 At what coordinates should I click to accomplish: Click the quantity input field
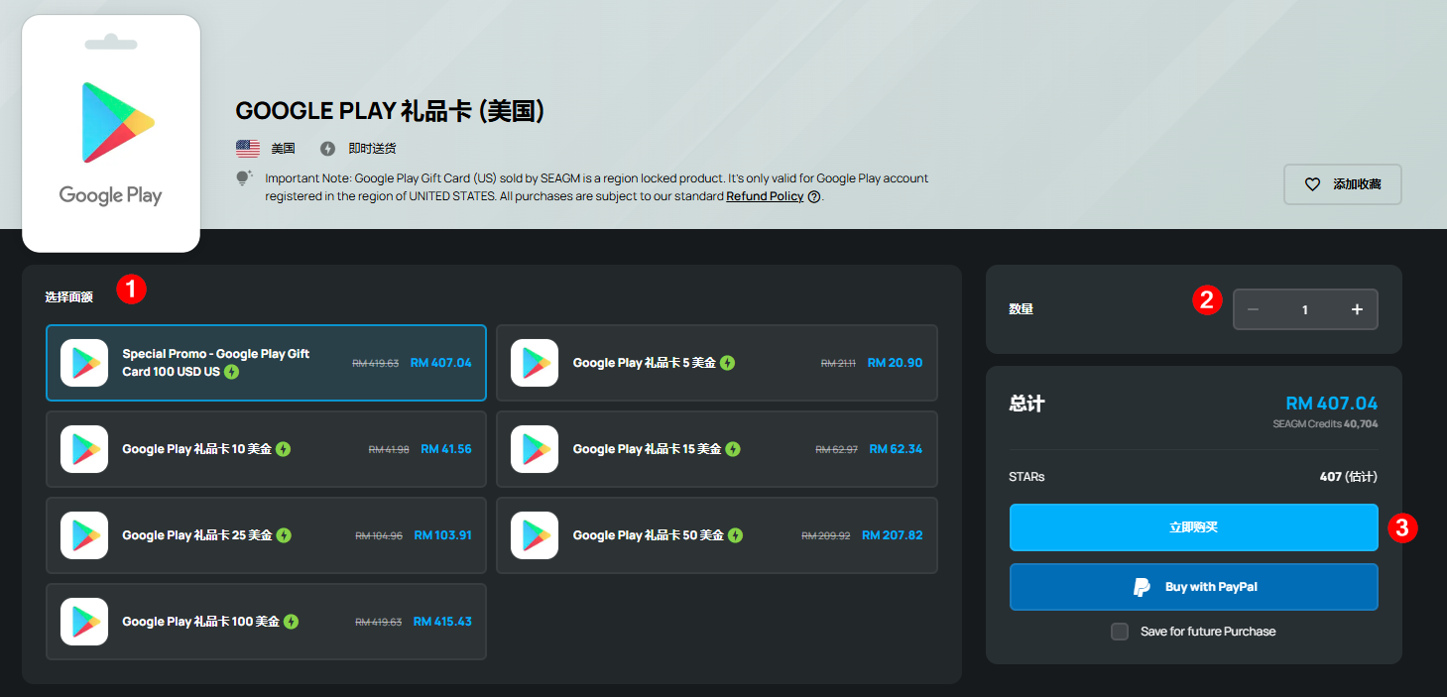(x=1305, y=309)
